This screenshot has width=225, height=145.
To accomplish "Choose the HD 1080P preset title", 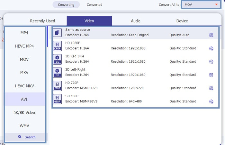I will [73, 43].
